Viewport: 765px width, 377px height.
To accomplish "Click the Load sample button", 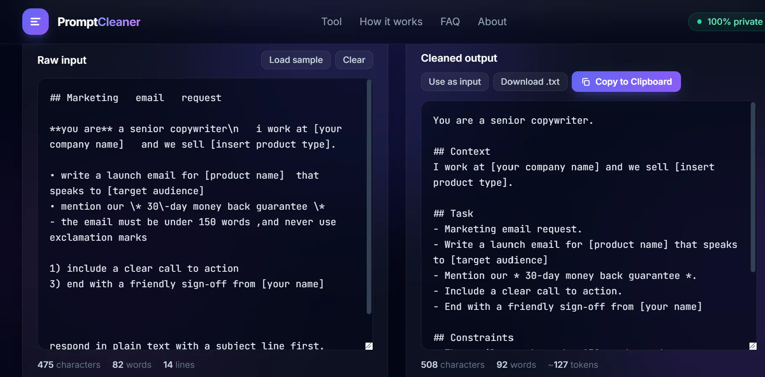I will click(x=296, y=60).
